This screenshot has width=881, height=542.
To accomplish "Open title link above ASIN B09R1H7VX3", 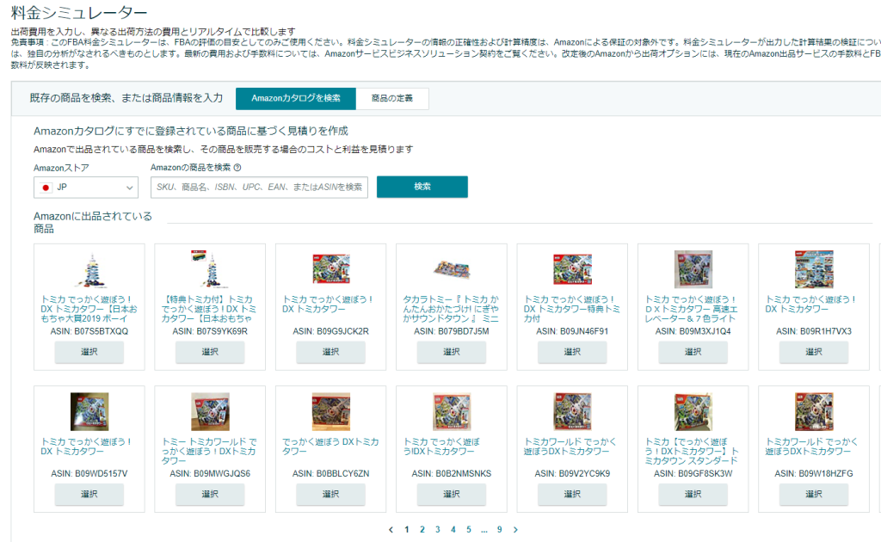I will pyautogui.click(x=810, y=305).
